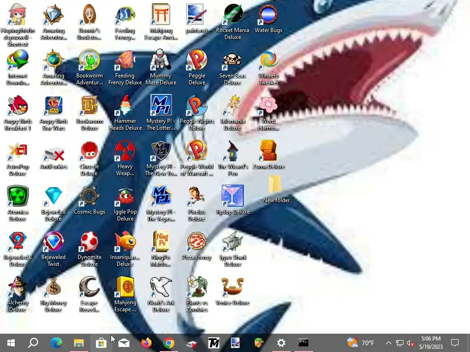Select Bejeweled Deluxe blue gem icon
Viewport: 470px width, 352px height.
53,196
